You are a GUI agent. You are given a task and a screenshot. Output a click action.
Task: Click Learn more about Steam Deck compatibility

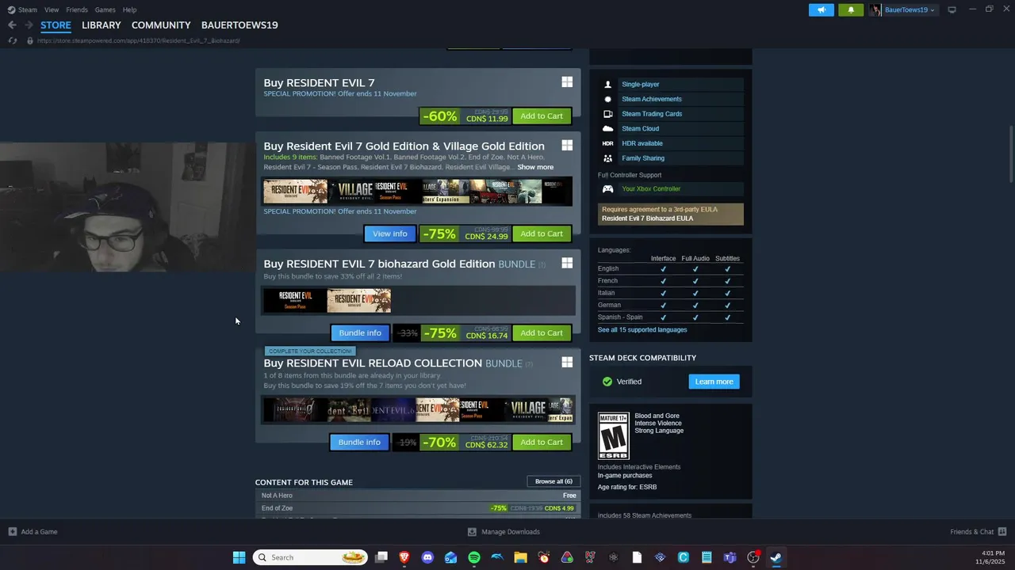click(714, 382)
